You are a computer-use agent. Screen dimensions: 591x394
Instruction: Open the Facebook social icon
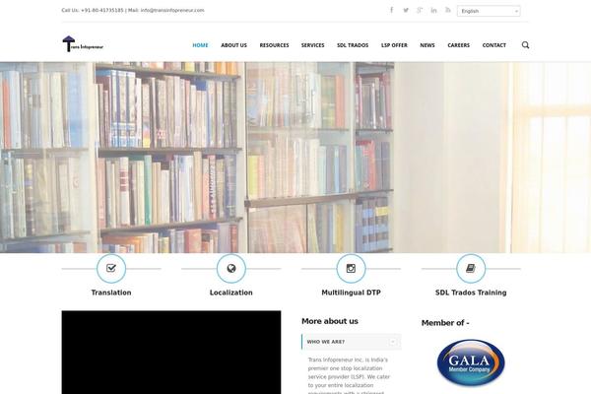coord(392,10)
